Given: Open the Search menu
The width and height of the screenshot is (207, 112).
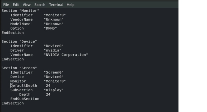Looking at the screenshot, I should (40, 5).
